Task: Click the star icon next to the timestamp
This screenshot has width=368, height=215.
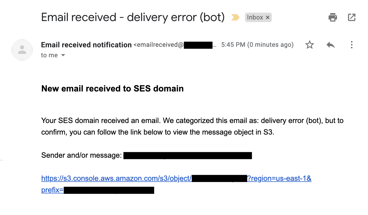Action: pyautogui.click(x=310, y=45)
